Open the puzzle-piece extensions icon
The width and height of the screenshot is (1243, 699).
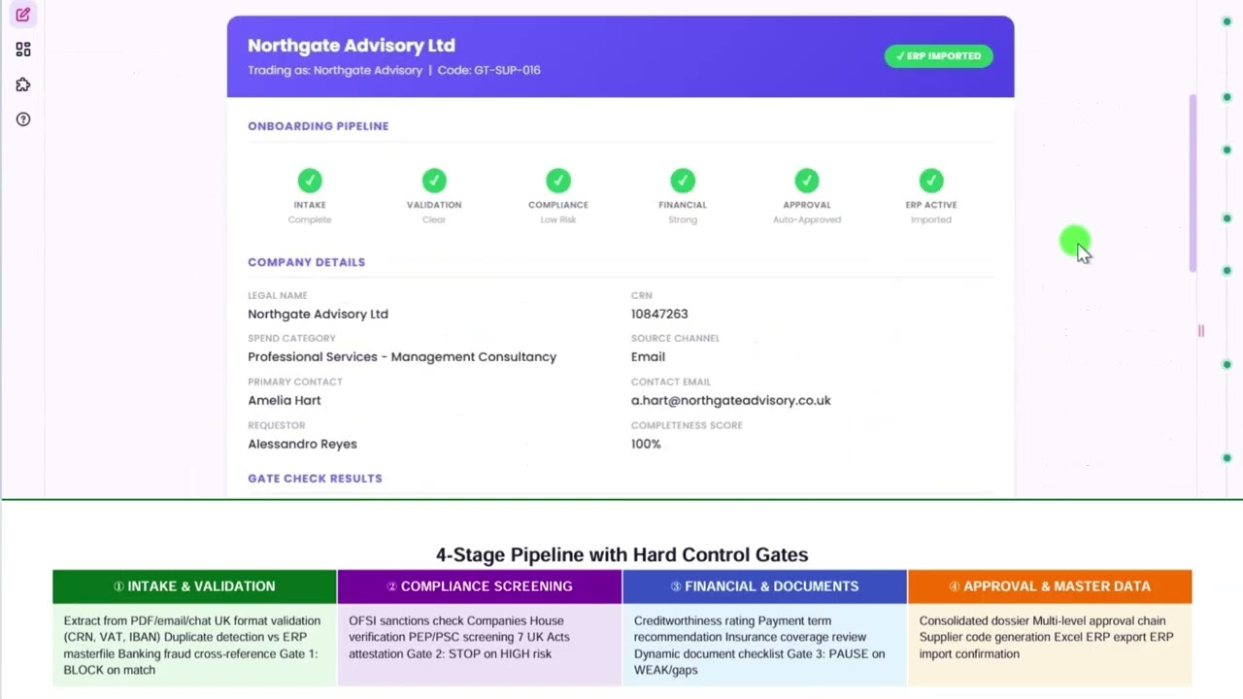[x=23, y=84]
